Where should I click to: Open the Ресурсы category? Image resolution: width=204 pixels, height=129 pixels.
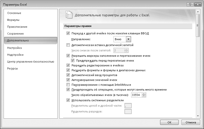click(x=13, y=68)
